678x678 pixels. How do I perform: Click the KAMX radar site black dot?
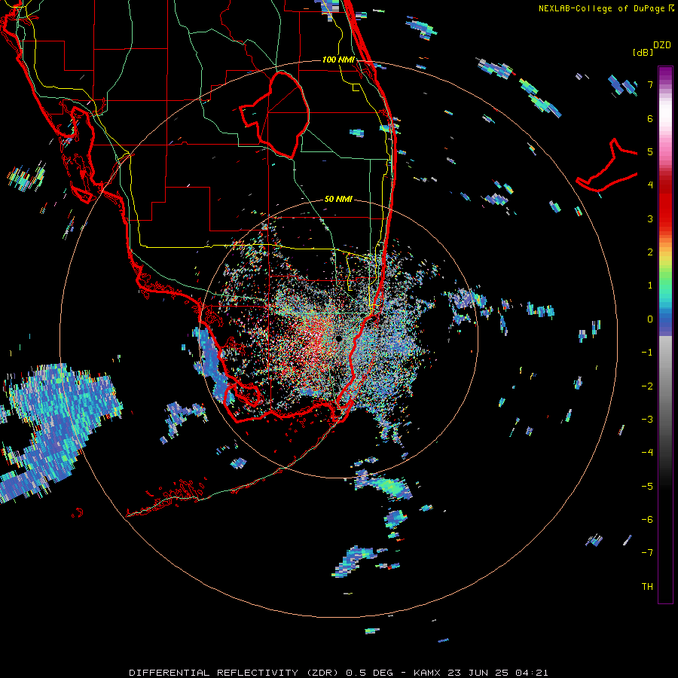coord(338,338)
